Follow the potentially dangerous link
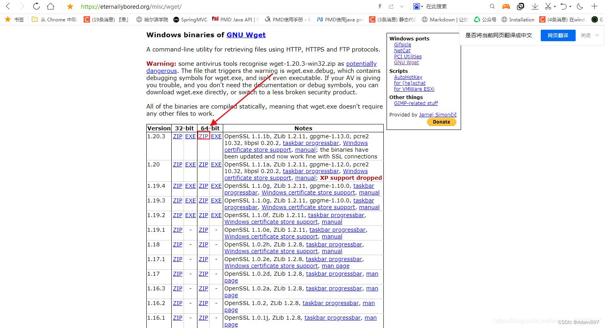This screenshot has width=605, height=328. pyautogui.click(x=361, y=64)
